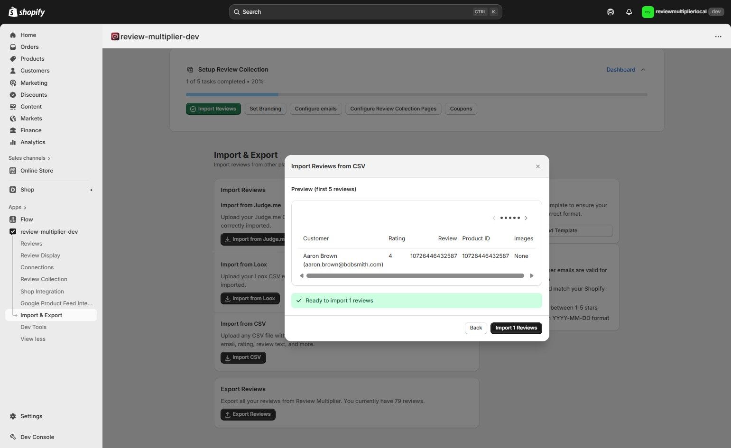Screen dimensions: 731x448
Task: Go Back in the import dialog
Action: [475, 328]
